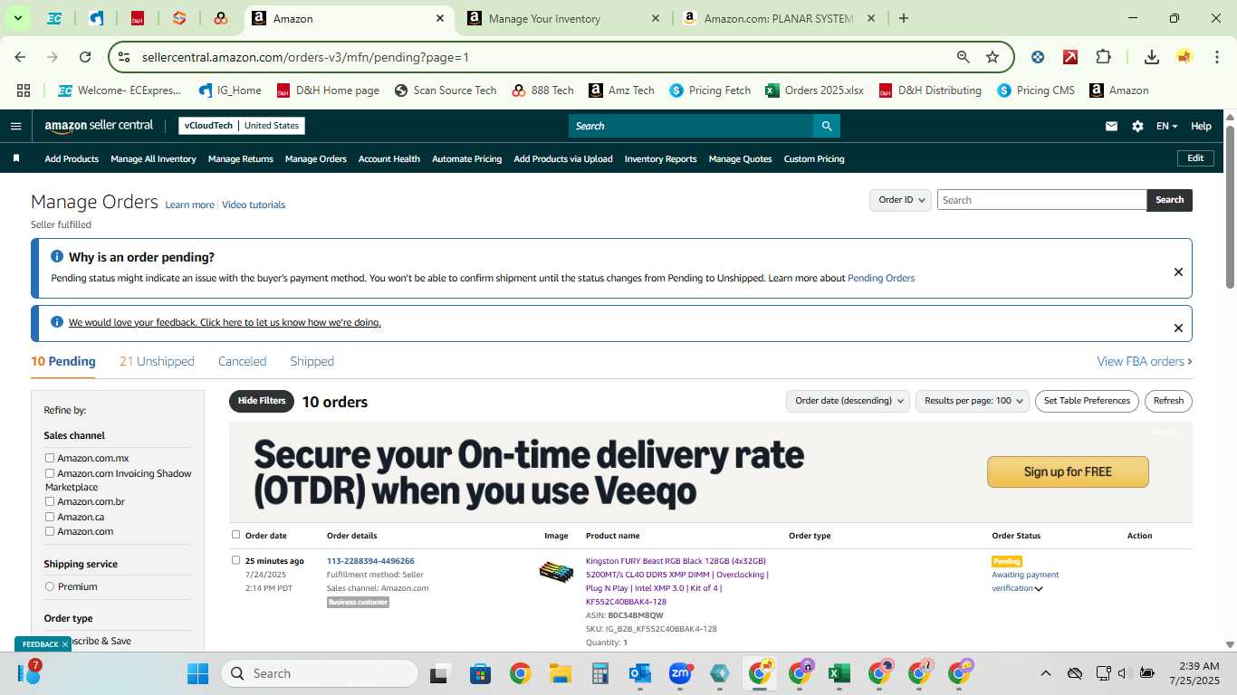1237x695 pixels.
Task: Click the bookmark flag icon in the nav bar
Action: tap(16, 158)
